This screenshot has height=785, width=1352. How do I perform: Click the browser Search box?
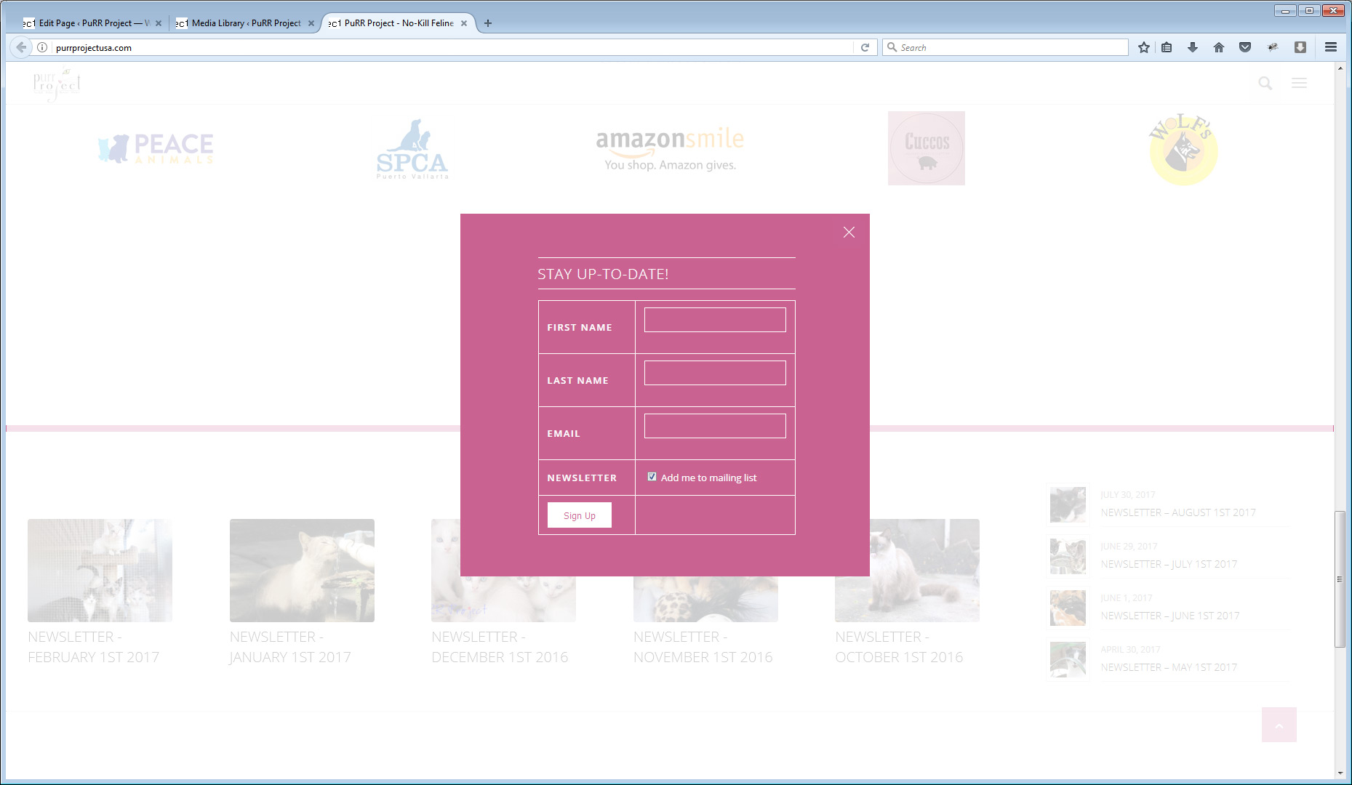(x=1005, y=47)
